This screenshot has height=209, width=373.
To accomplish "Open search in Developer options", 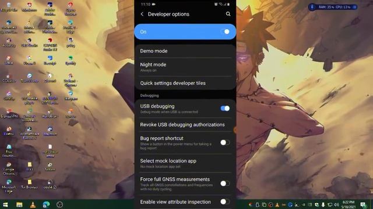I will tap(228, 14).
